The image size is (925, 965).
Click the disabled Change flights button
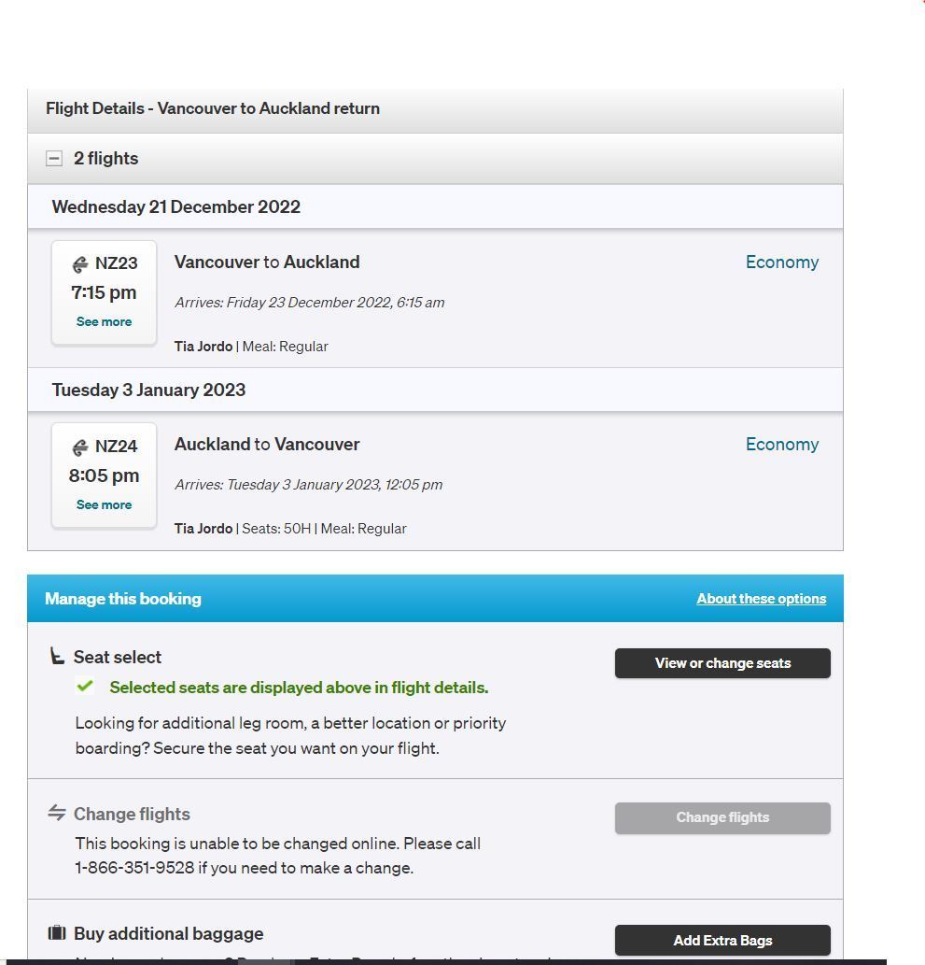pyautogui.click(x=722, y=818)
